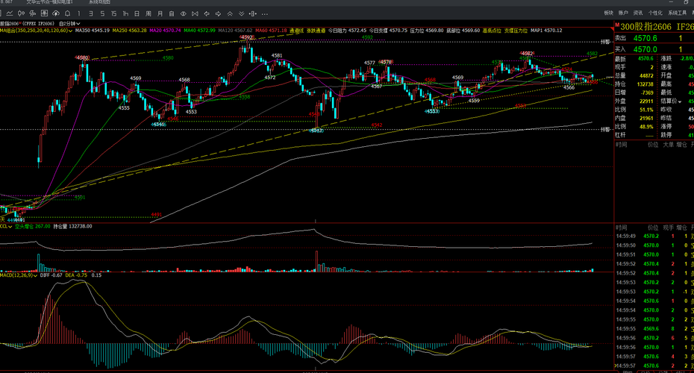
Task: Select the 14:59:51 tick row
Action: tap(654, 255)
